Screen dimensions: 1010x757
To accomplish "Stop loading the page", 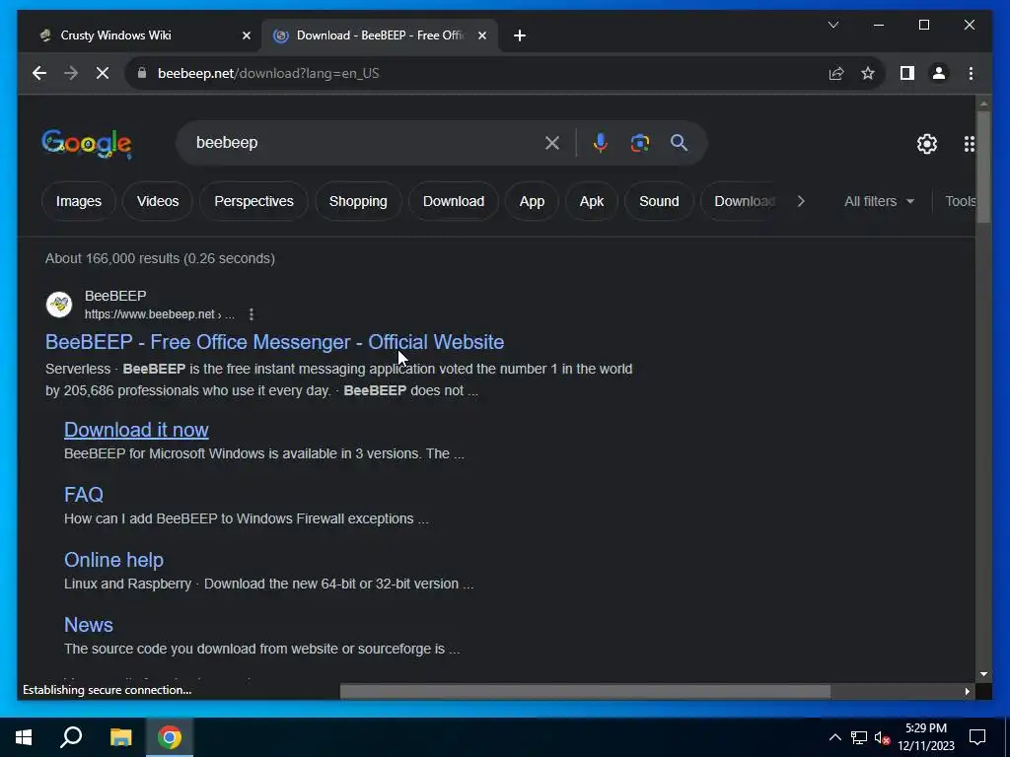I will (103, 73).
